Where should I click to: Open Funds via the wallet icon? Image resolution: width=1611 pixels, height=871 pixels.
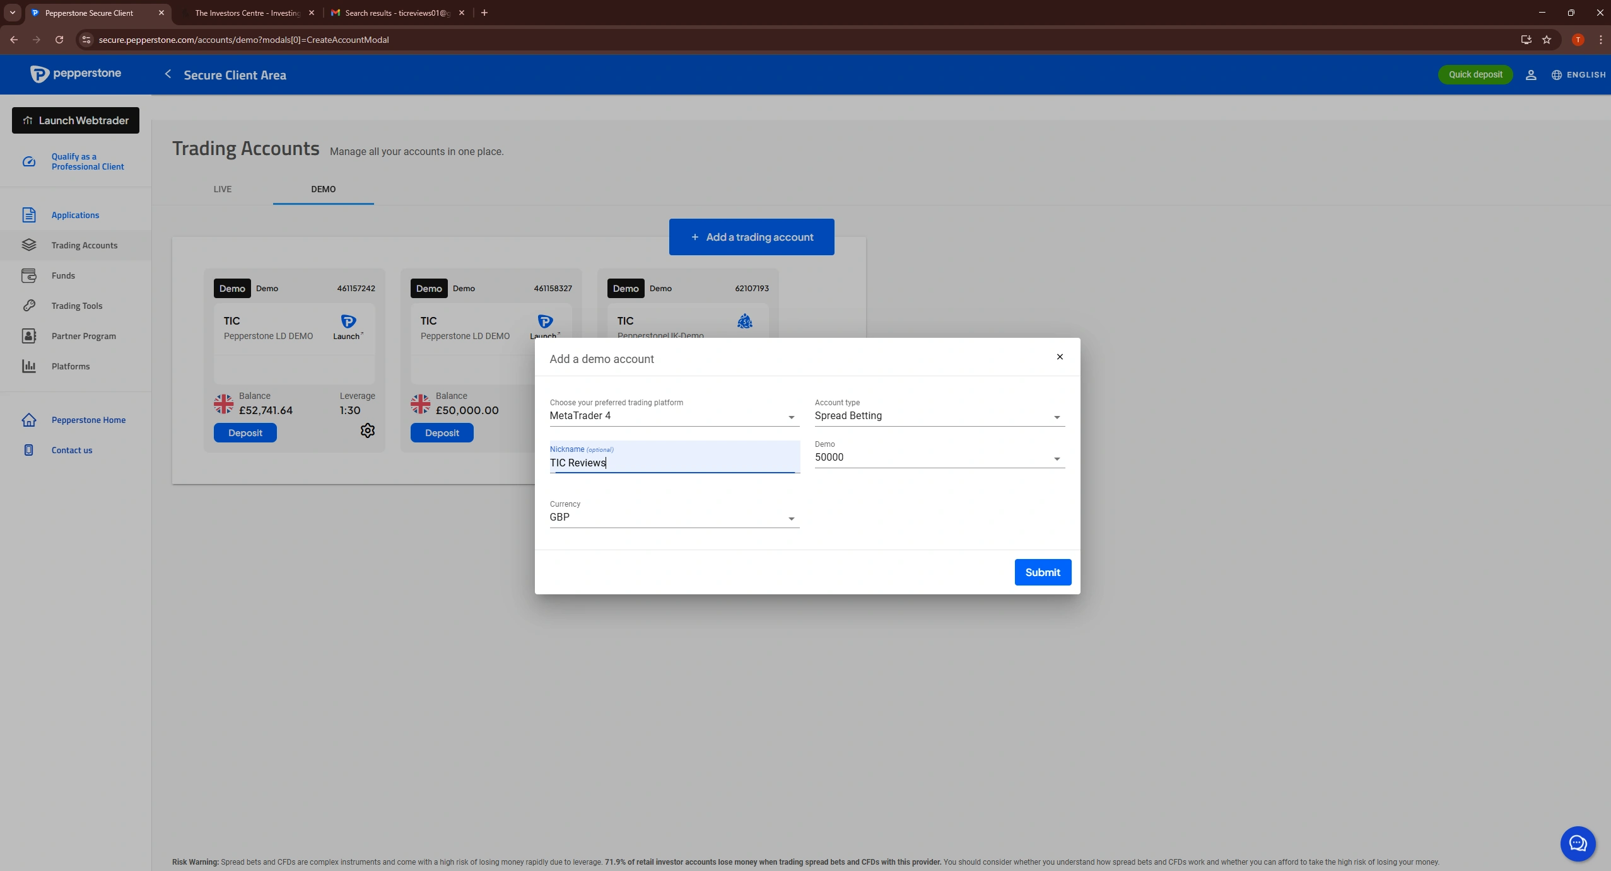[30, 275]
